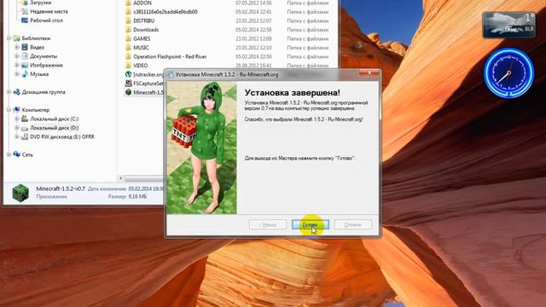Select the Operation Flashpoint - Red River folder icon
The width and height of the screenshot is (546, 307).
coord(128,56)
